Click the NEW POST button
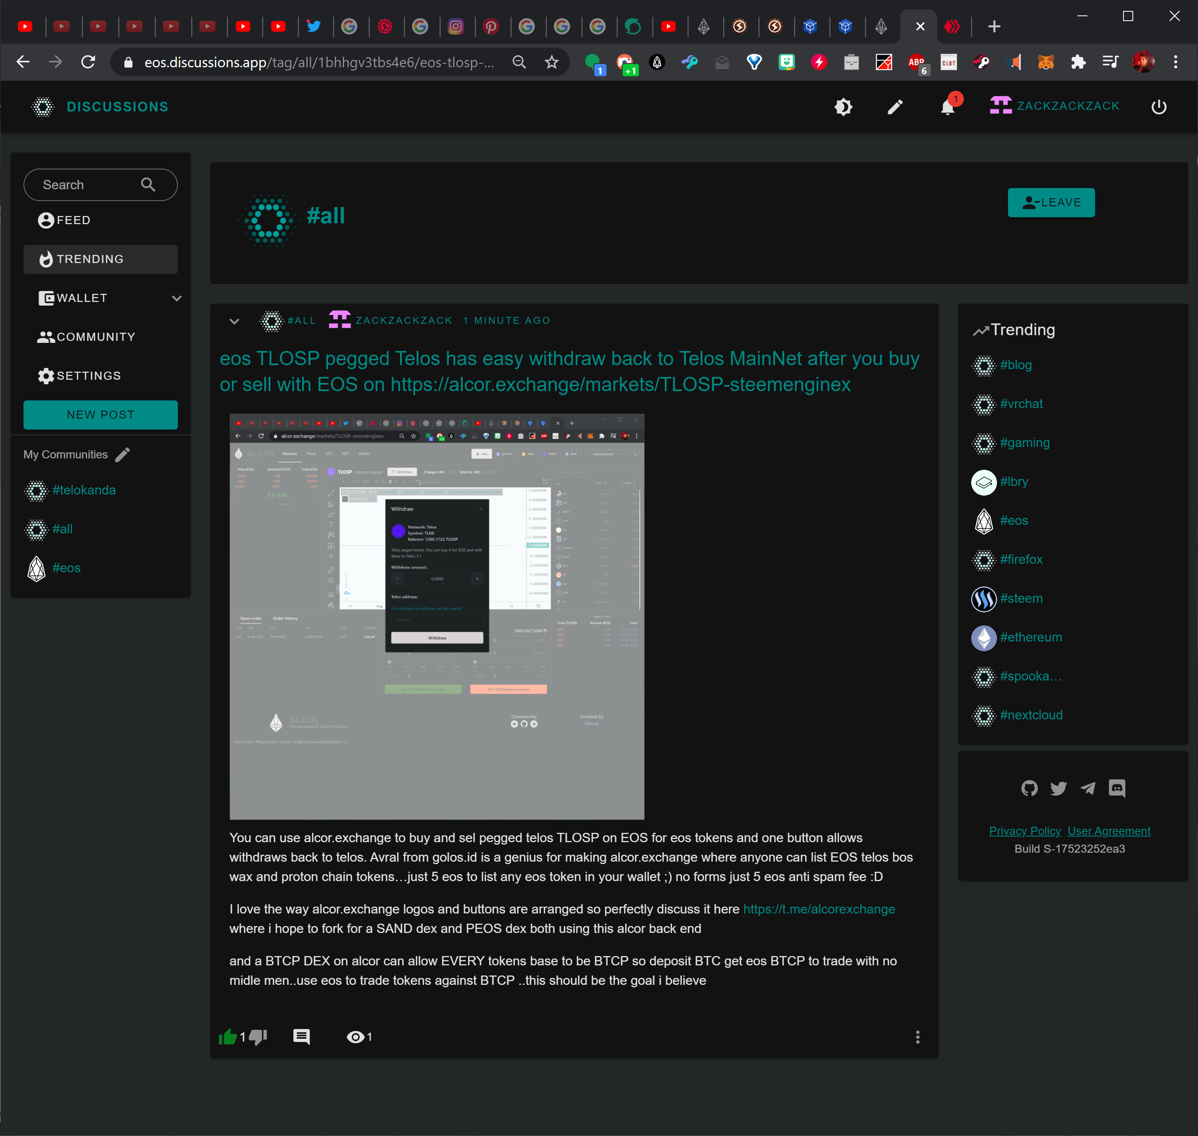Viewport: 1198px width, 1136px height. (100, 415)
